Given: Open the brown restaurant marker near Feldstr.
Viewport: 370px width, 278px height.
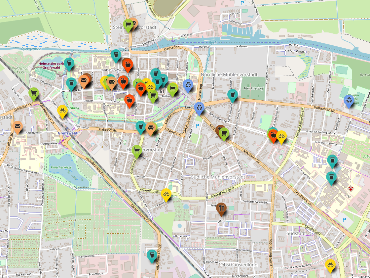Looking at the screenshot, I should [221, 208].
